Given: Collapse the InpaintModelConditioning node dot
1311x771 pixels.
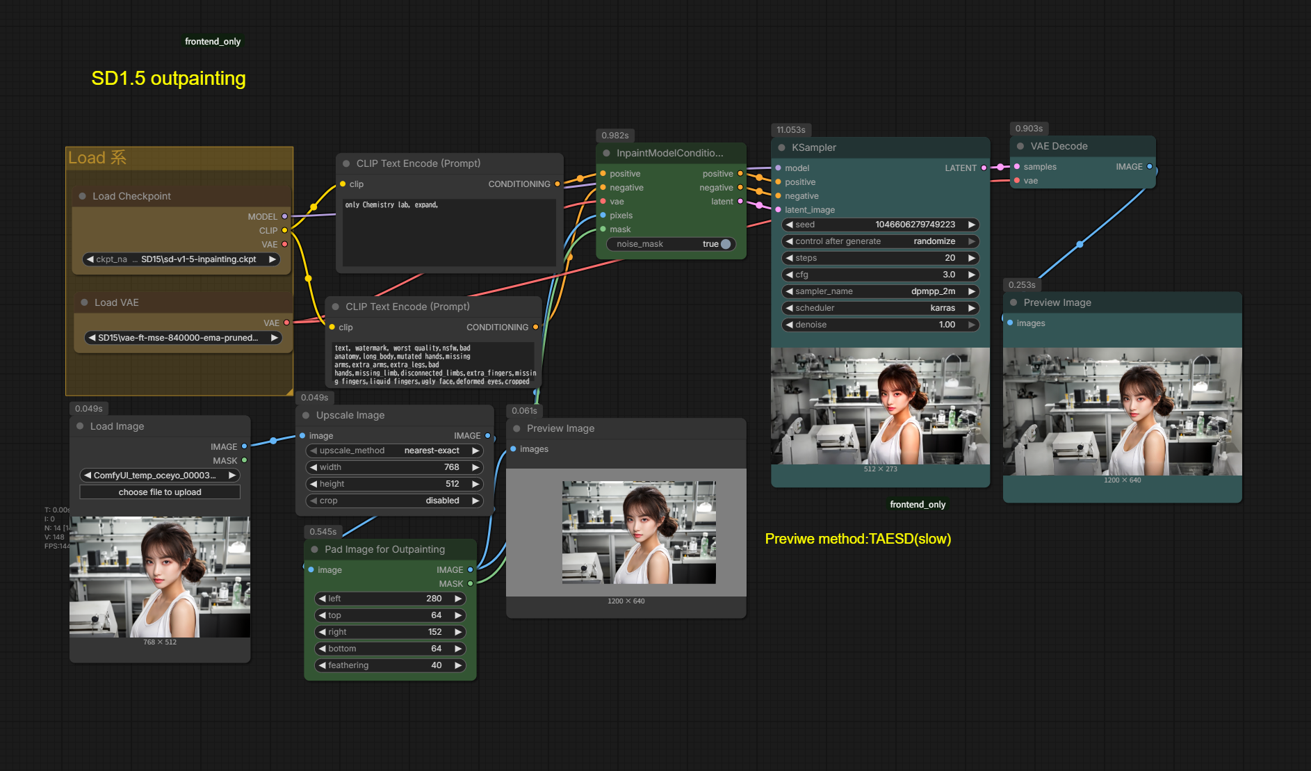Looking at the screenshot, I should tap(606, 153).
